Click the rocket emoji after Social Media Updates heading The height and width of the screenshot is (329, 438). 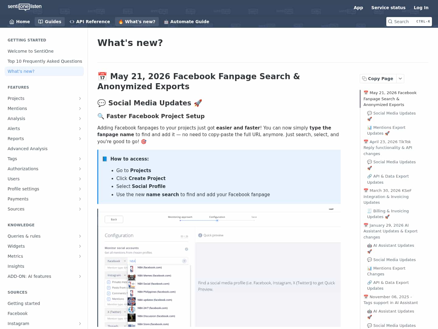198,103
